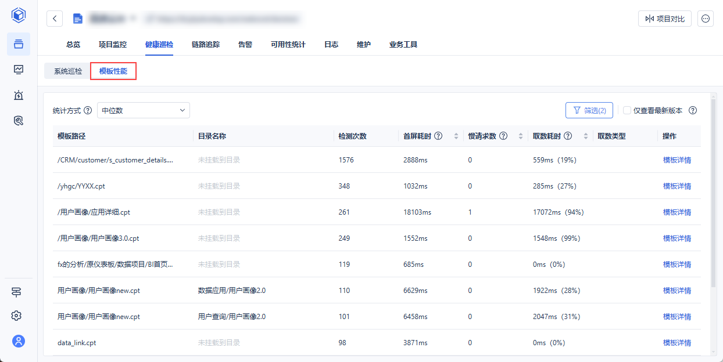Click the 18103ms first-screen value
This screenshot has height=362, width=723.
pos(417,212)
